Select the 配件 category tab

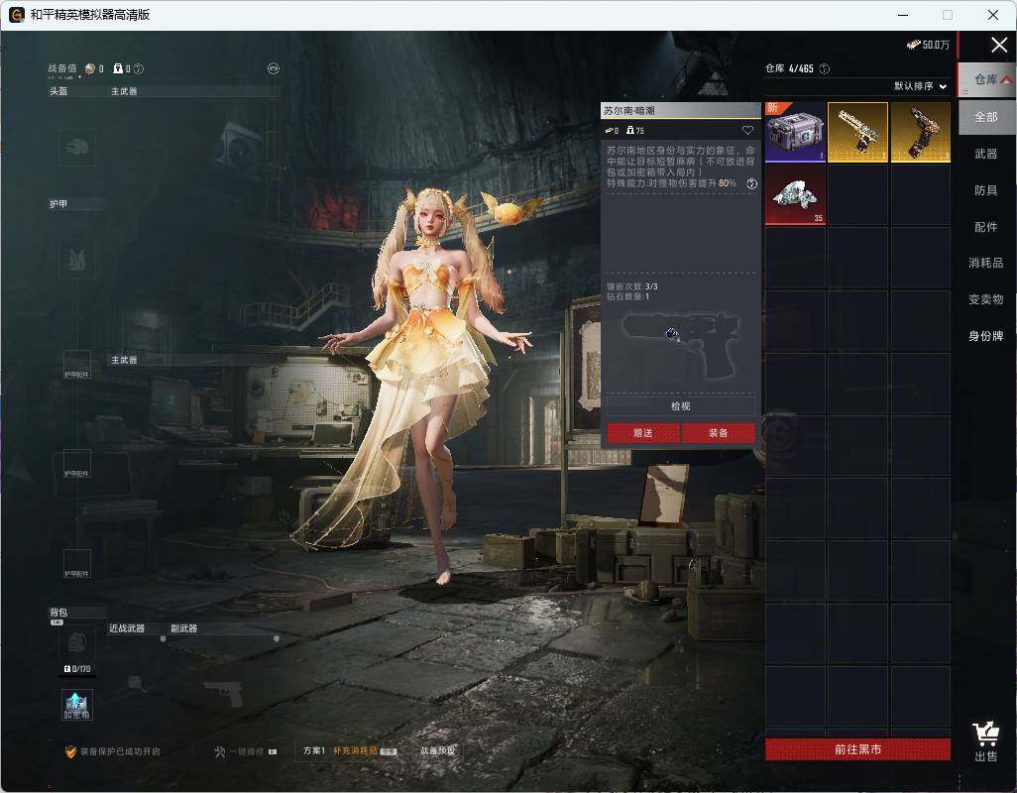tap(986, 227)
